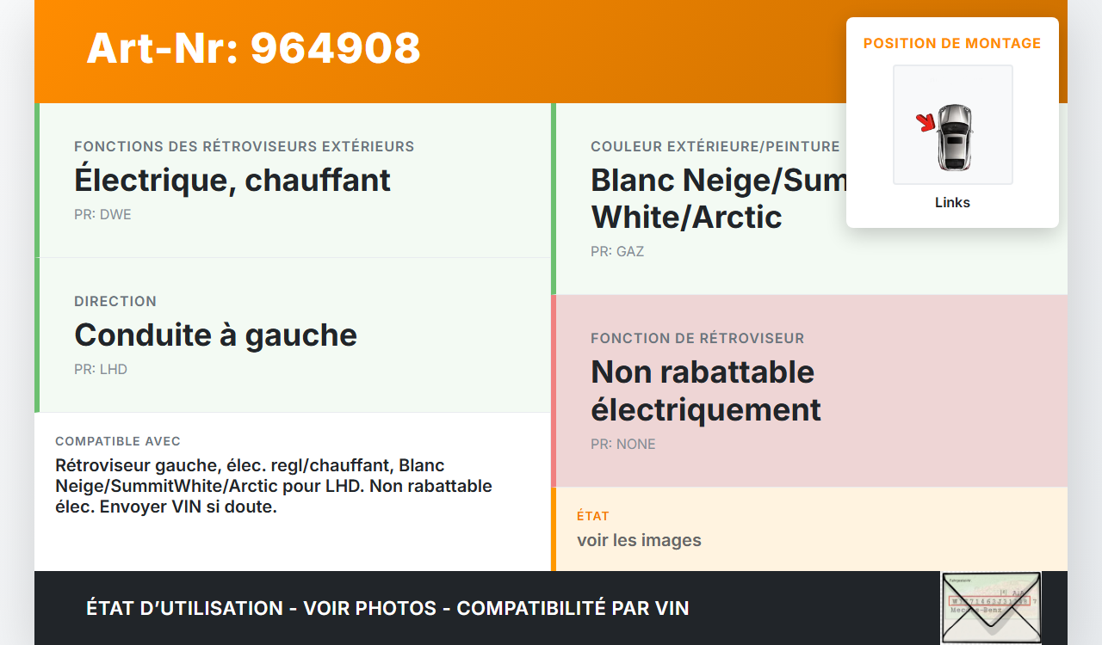The image size is (1102, 645).
Task: Click the PR: NONE code
Action: [623, 444]
